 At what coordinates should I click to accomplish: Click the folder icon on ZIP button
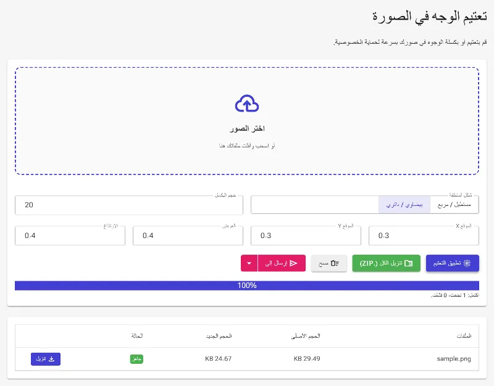pos(409,263)
